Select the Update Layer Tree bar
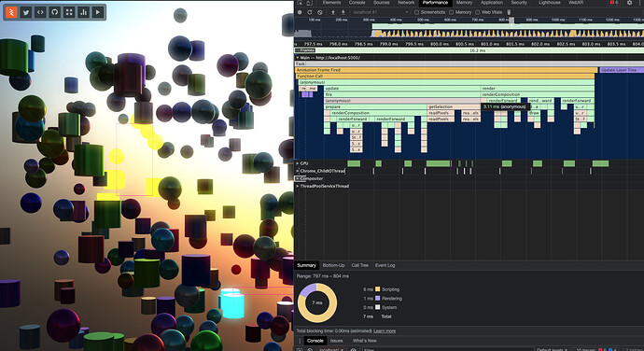 621,70
